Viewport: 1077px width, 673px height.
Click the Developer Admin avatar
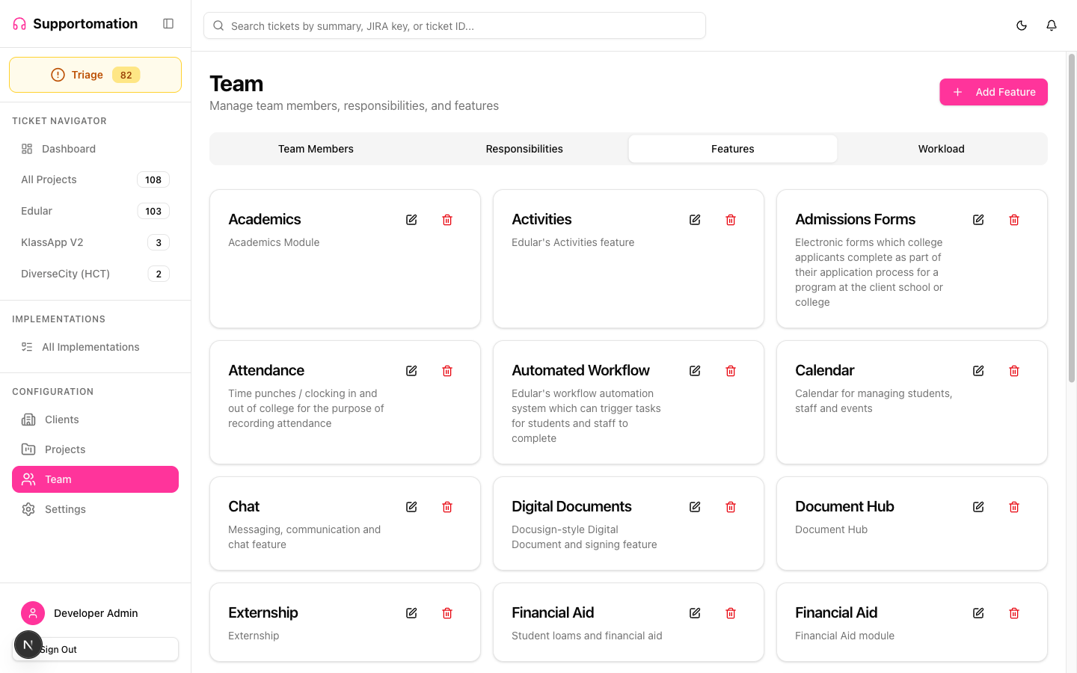point(33,613)
